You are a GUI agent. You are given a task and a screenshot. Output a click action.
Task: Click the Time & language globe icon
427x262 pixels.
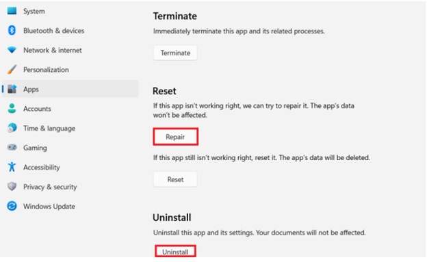pos(12,128)
